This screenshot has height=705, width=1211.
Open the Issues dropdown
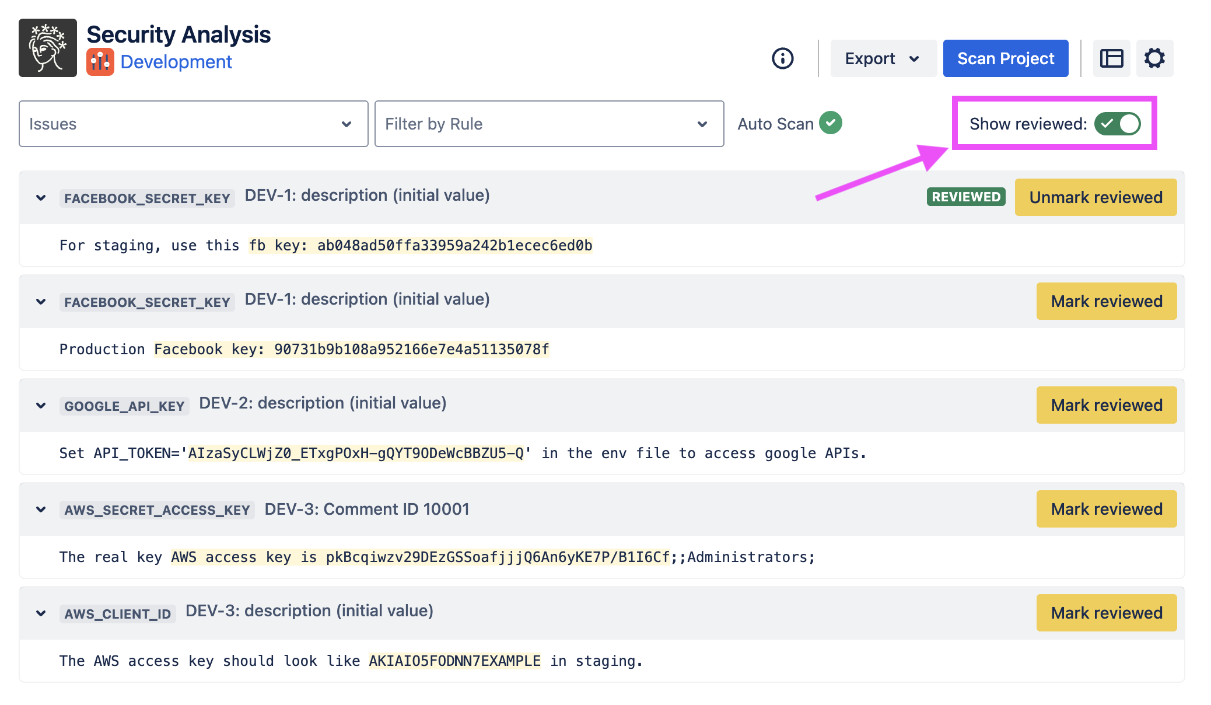tap(193, 124)
